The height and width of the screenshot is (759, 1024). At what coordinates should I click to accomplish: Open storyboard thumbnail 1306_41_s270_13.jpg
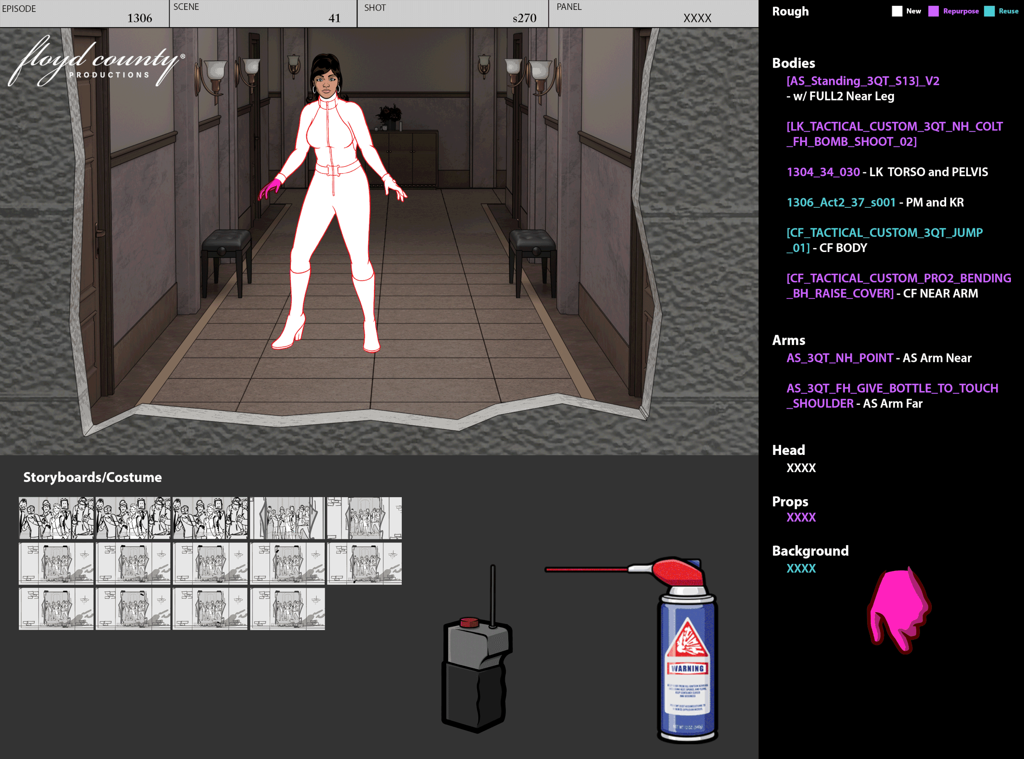point(210,609)
